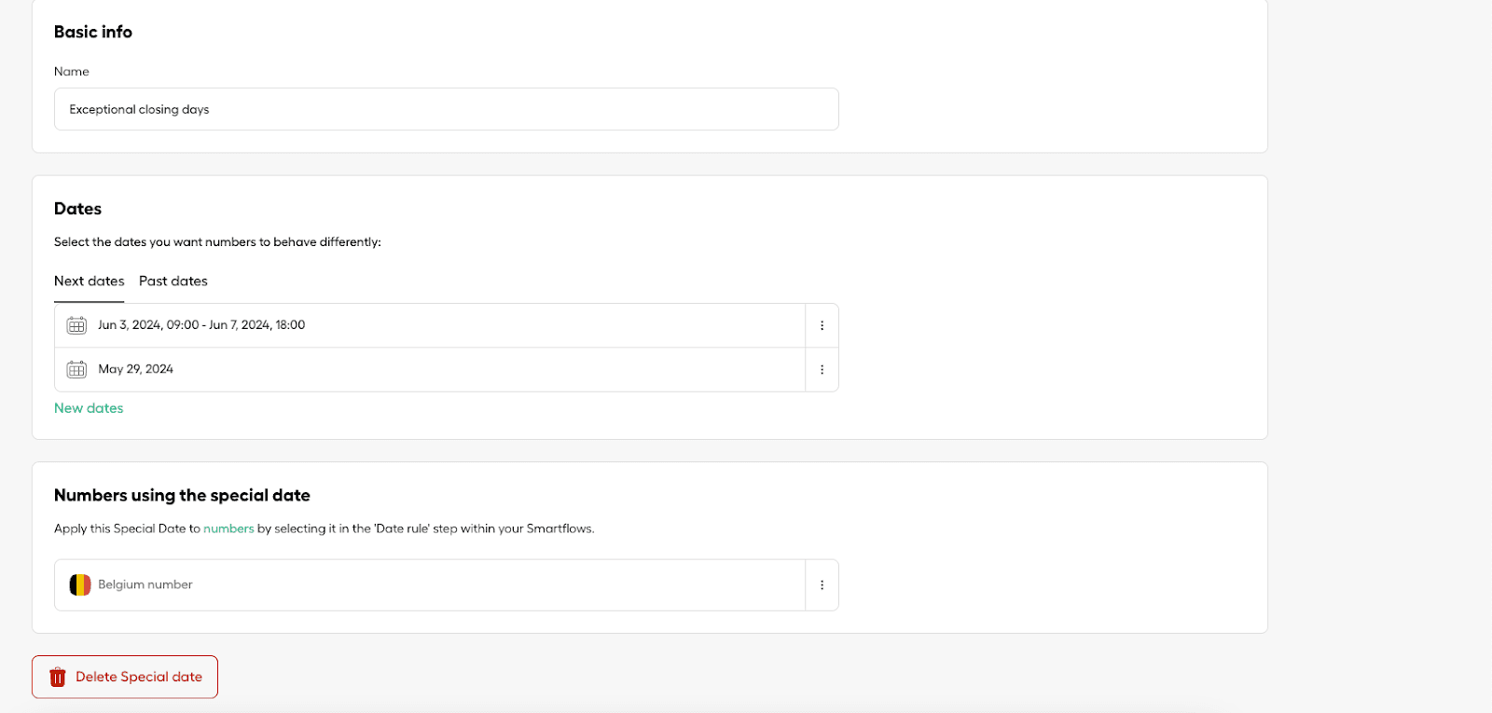Viewport: 1492px width, 713px height.
Task: Click the Basic info heading
Action: coord(93,32)
